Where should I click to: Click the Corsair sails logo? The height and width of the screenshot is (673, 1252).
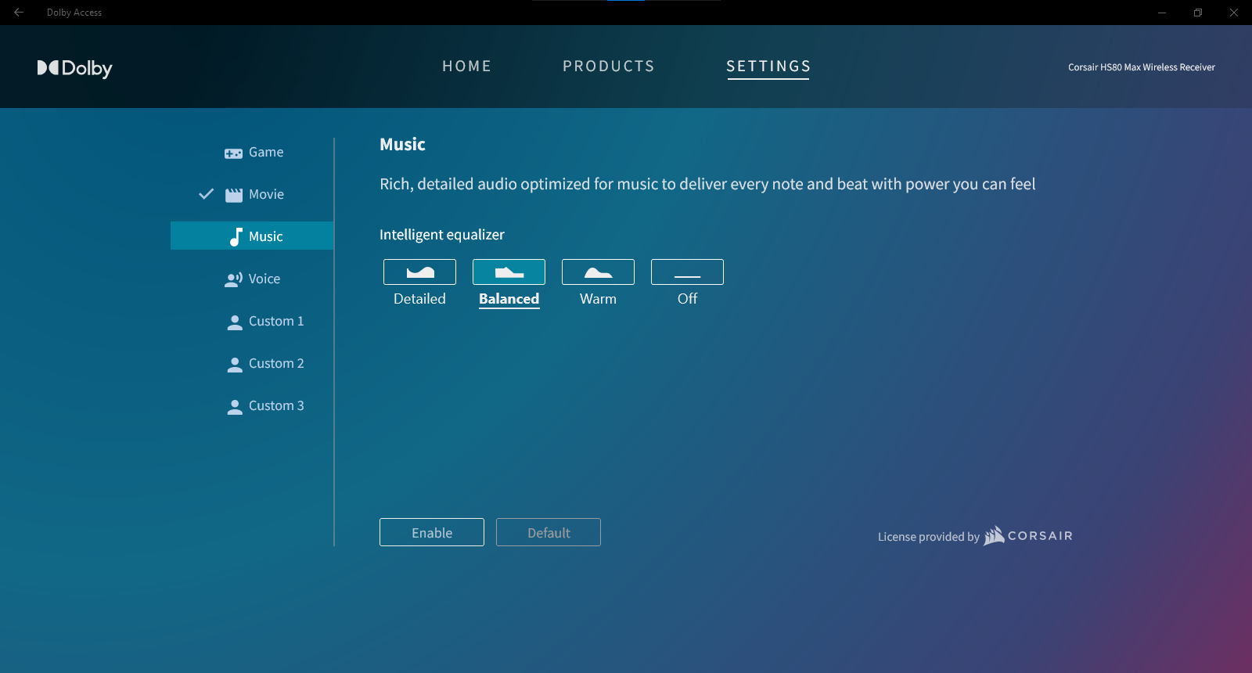(994, 535)
